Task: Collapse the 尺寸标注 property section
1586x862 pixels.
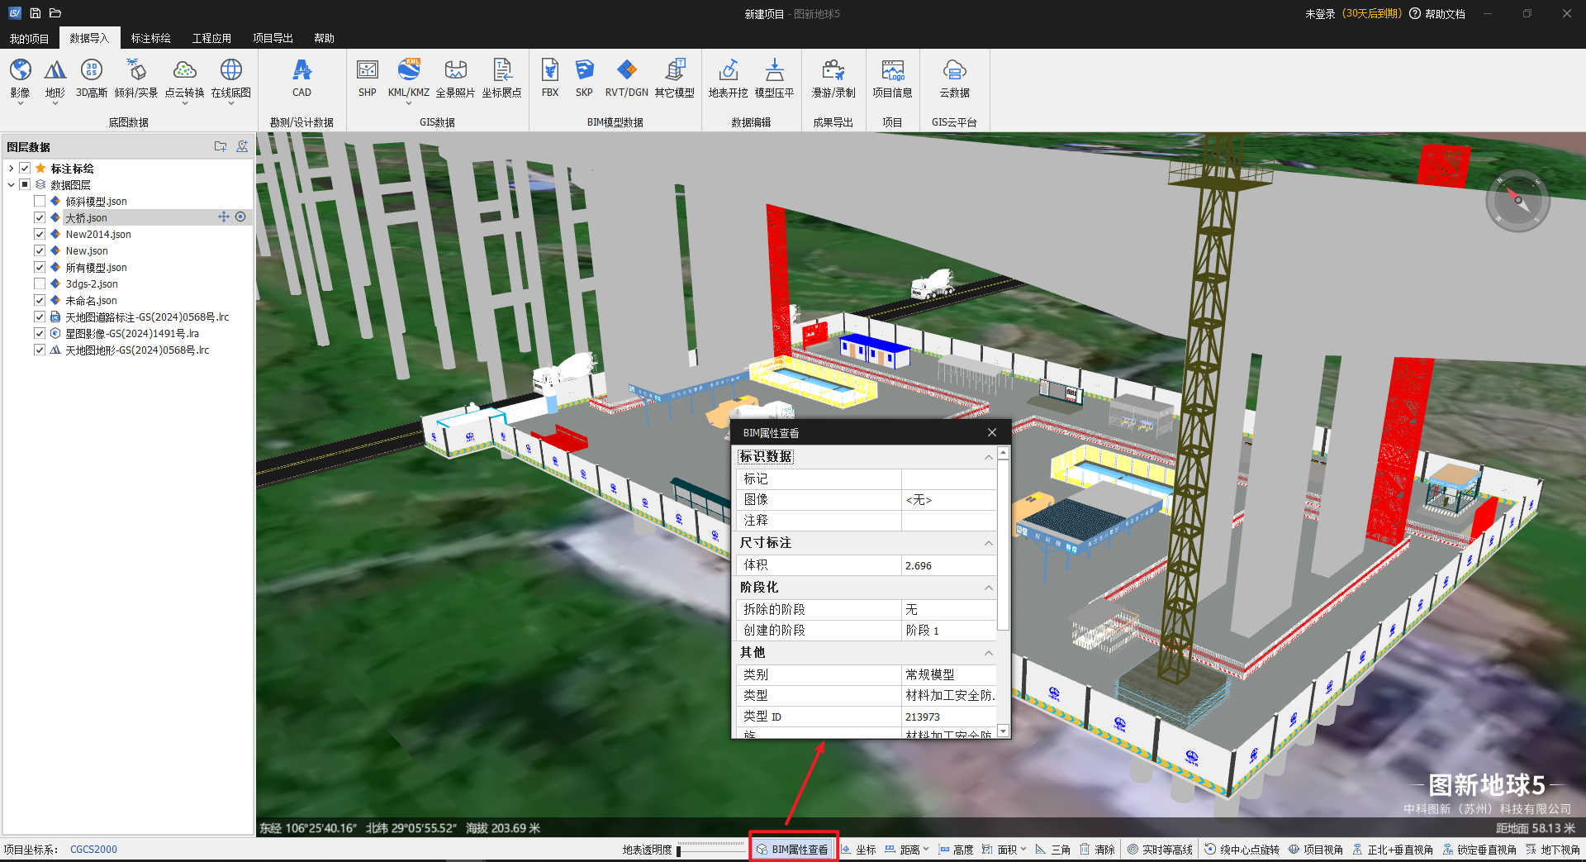Action: click(x=988, y=543)
